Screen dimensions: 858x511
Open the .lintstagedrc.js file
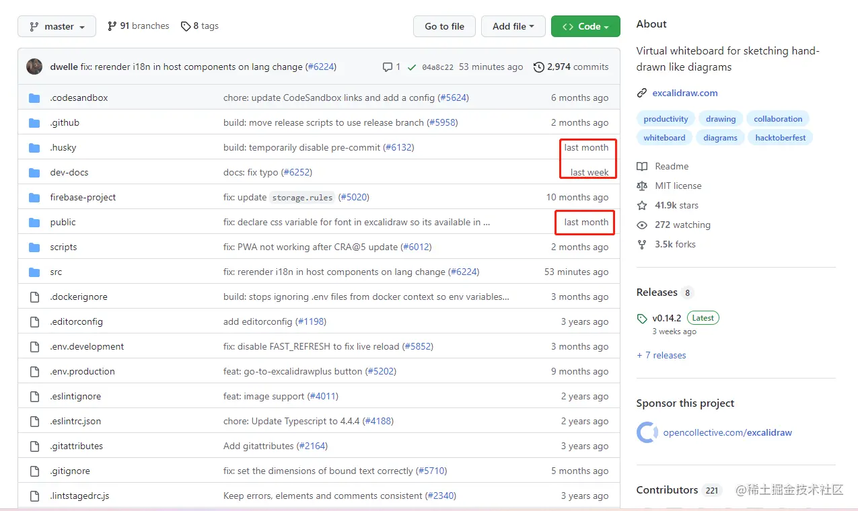tap(79, 496)
